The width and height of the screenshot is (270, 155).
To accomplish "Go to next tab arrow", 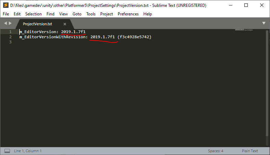I will (x=10, y=23).
